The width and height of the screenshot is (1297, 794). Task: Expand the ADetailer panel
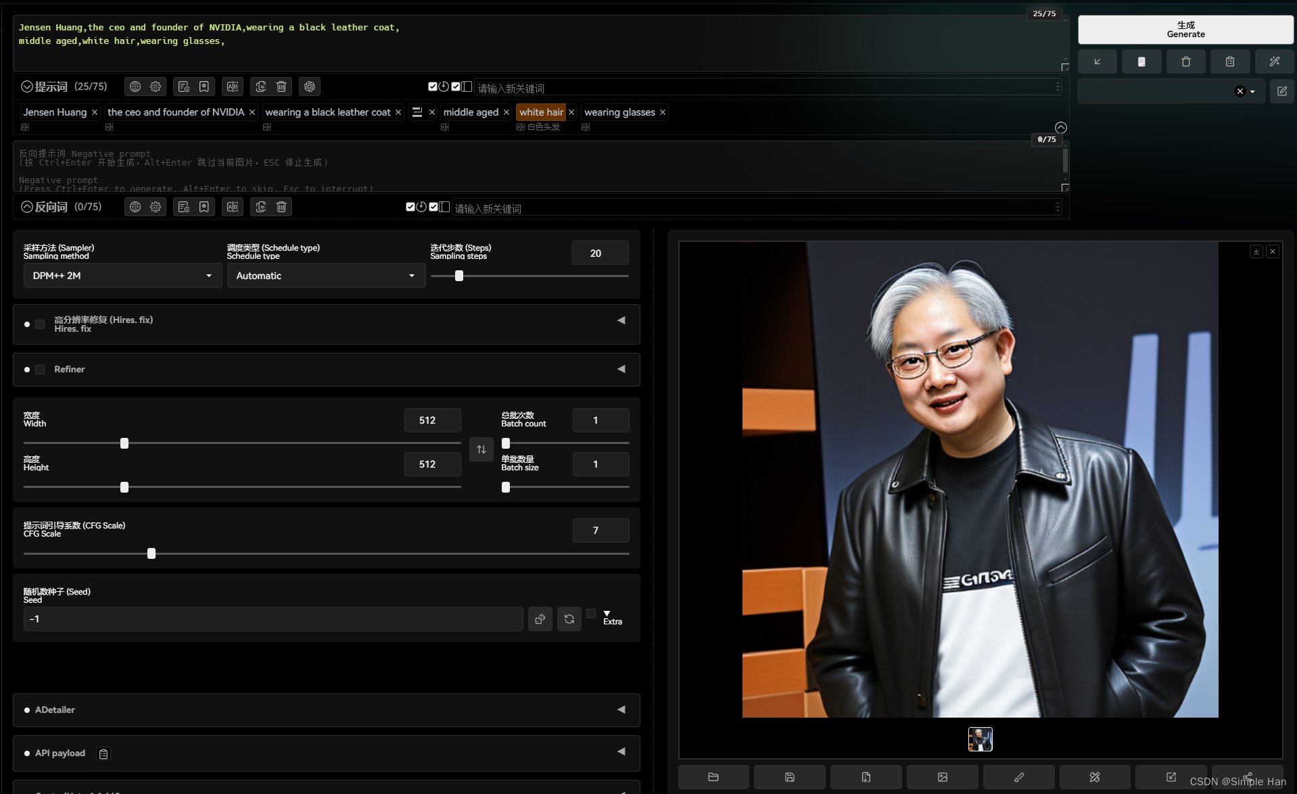(326, 710)
